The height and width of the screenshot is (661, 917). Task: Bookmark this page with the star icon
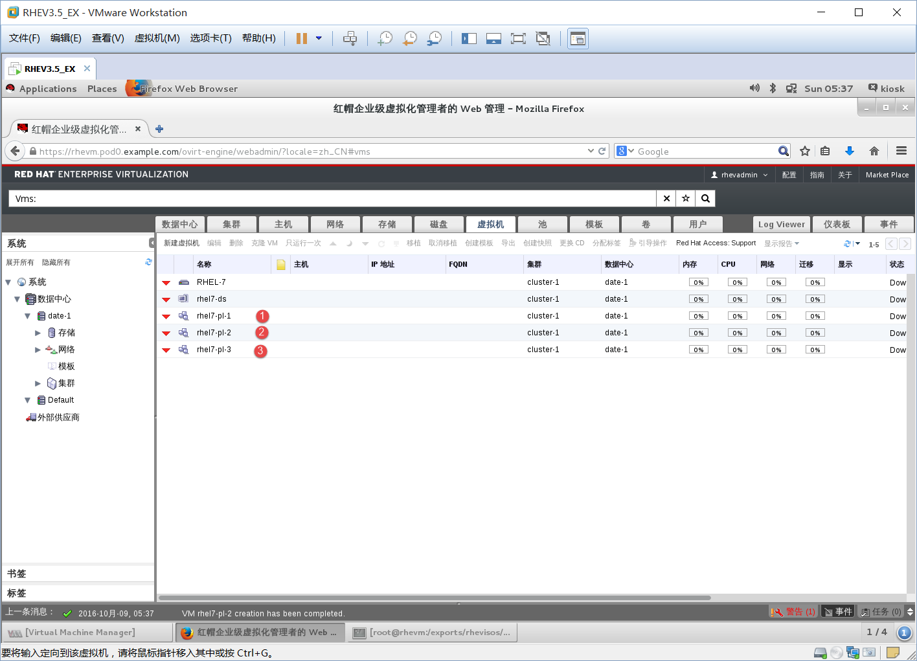coord(805,151)
